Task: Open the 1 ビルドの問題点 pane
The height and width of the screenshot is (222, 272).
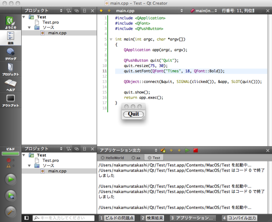Action: (x=116, y=218)
